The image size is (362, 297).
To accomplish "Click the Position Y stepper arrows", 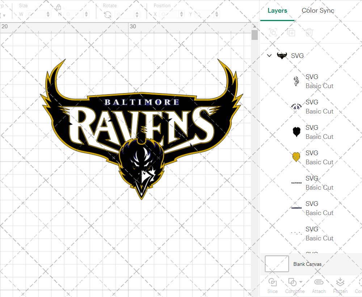I will [x=217, y=15].
